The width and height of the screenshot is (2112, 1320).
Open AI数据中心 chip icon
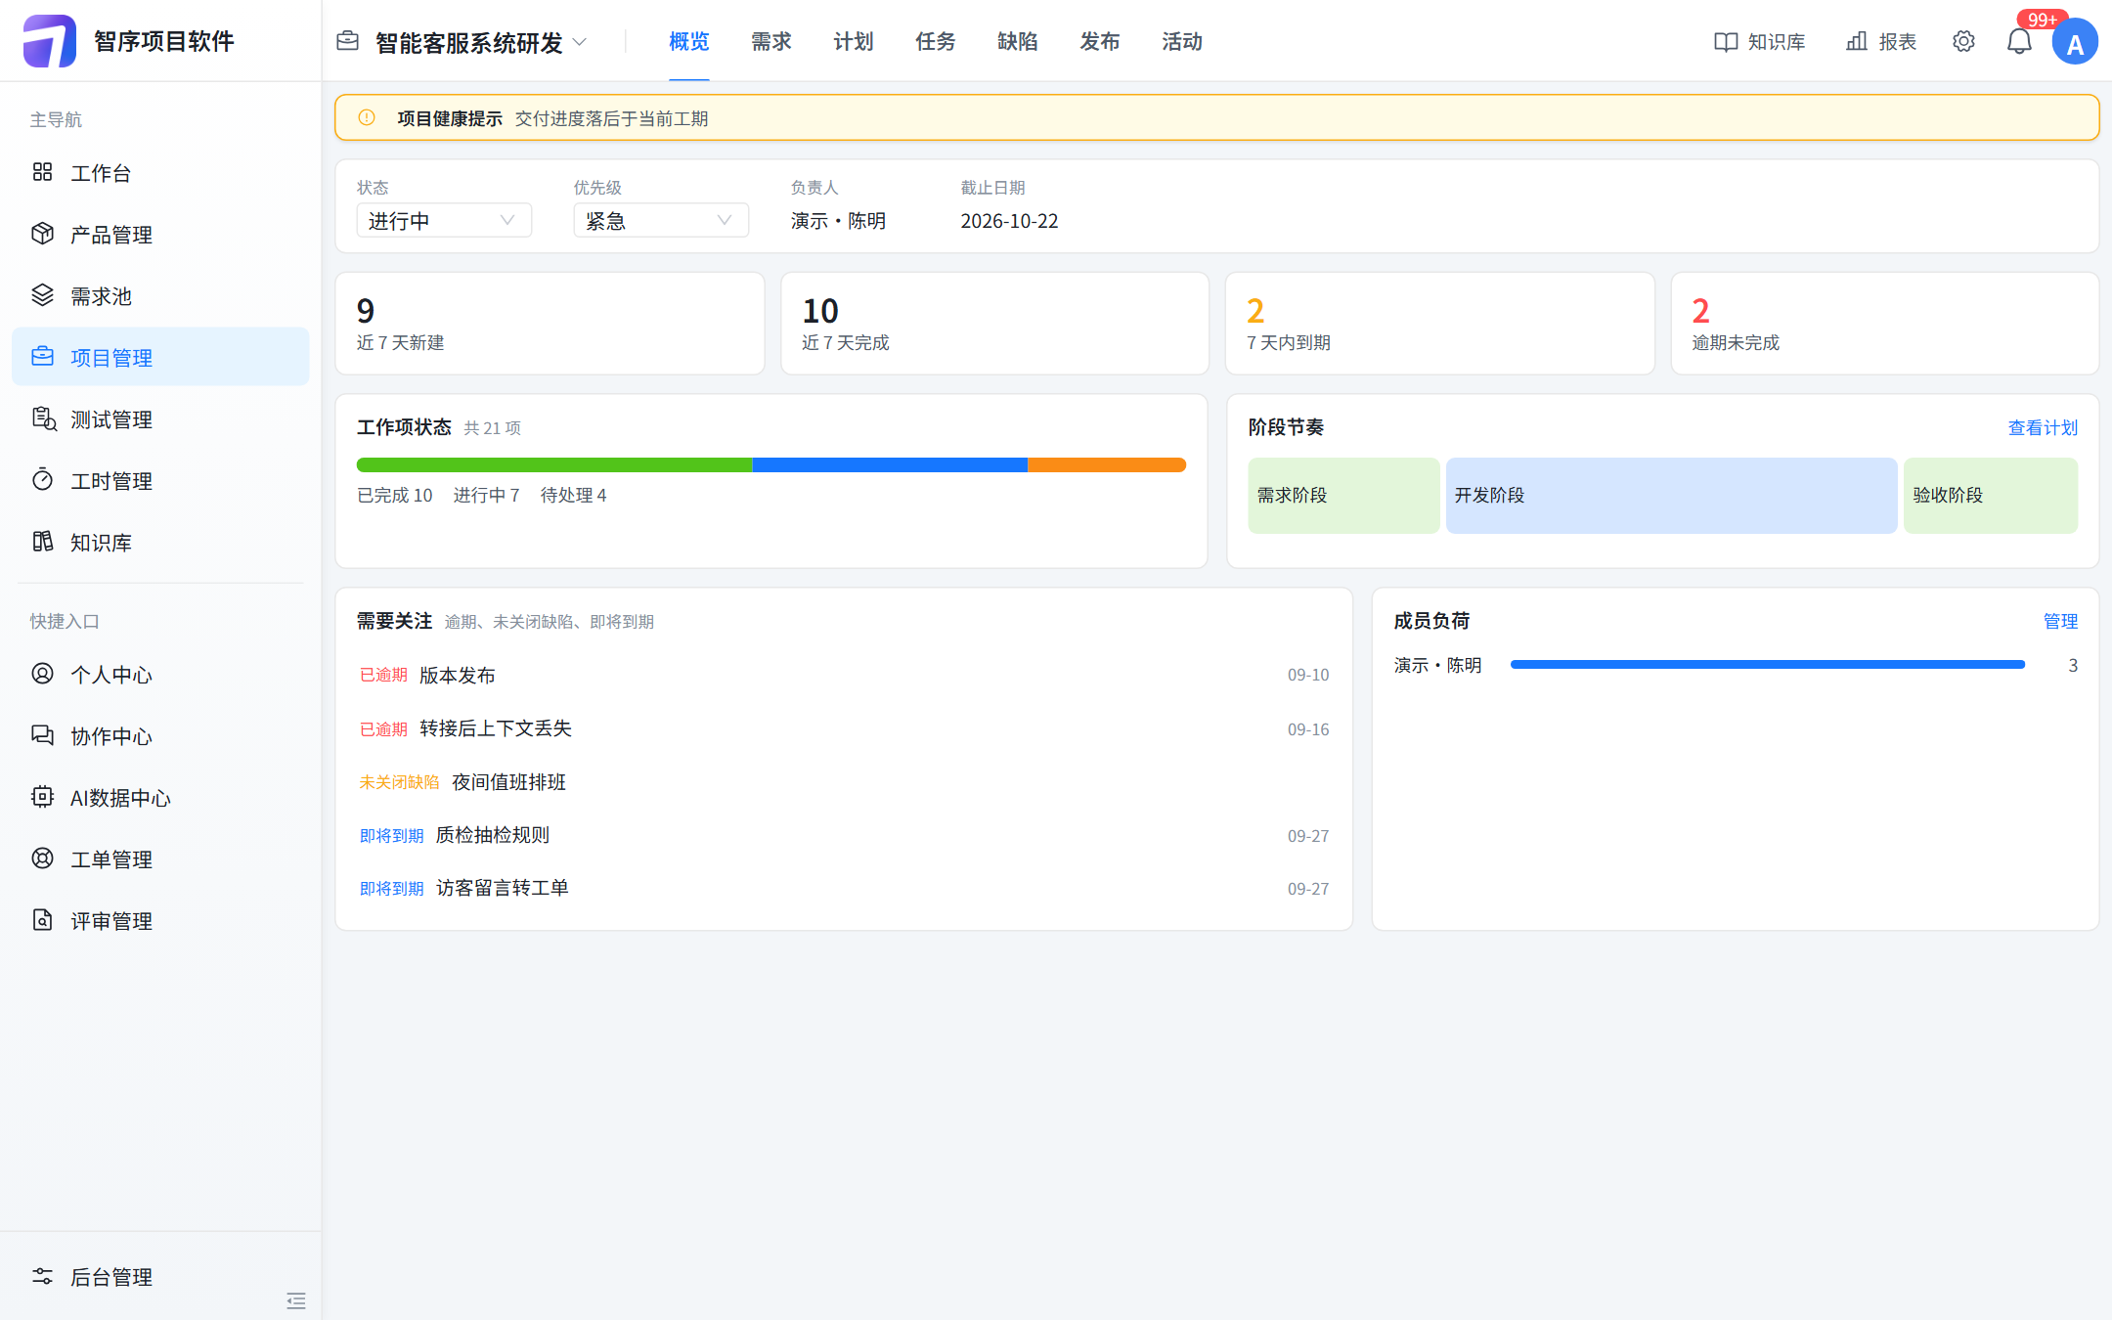(x=42, y=797)
